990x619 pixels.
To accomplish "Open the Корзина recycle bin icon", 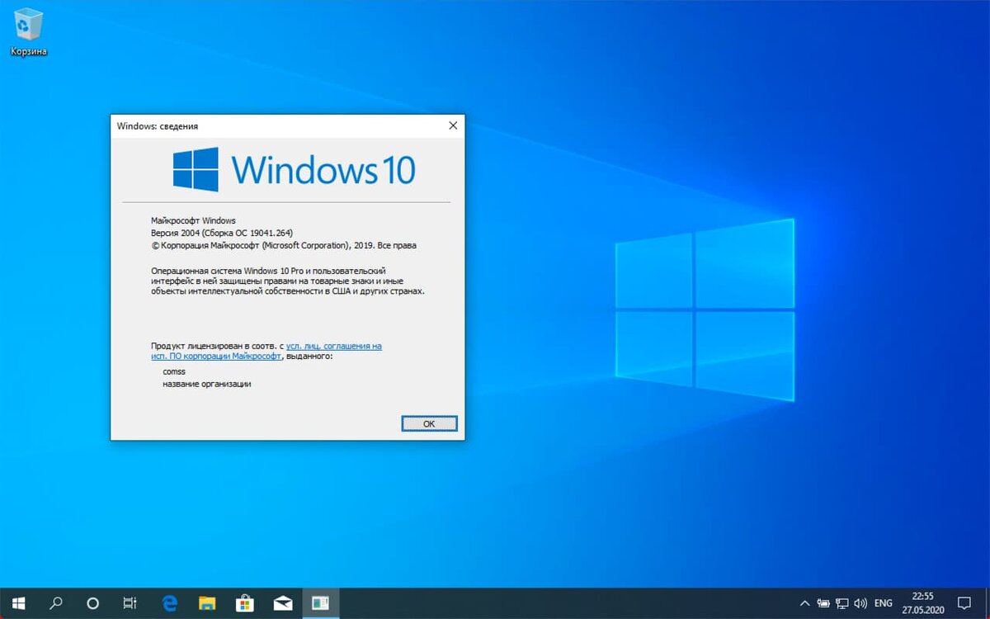I will point(29,31).
